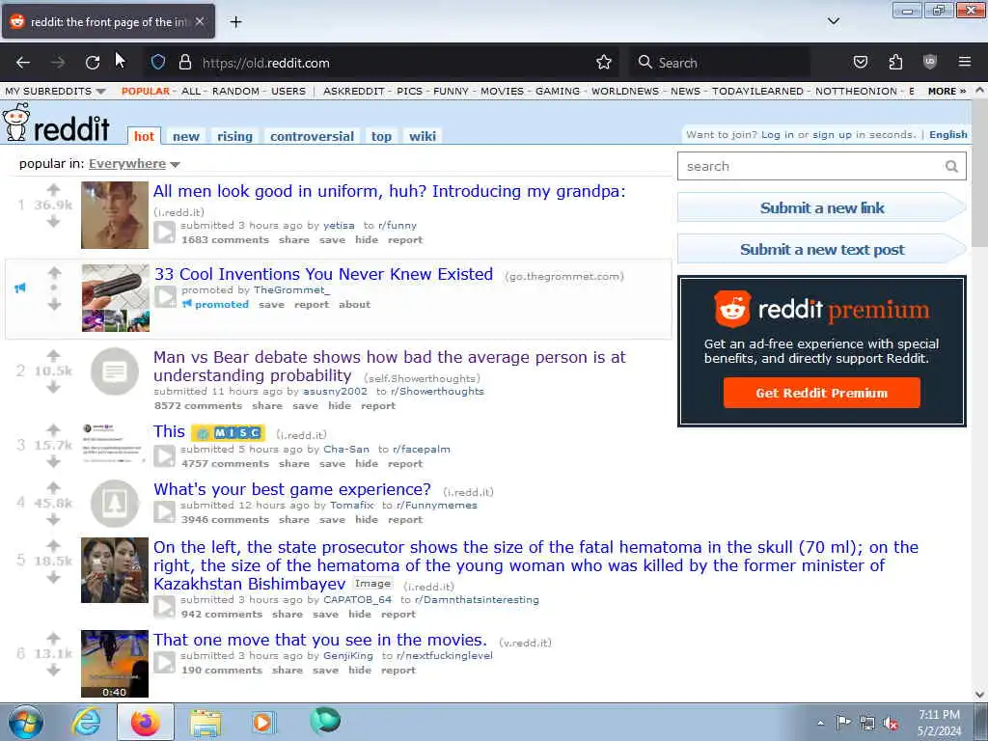
Task: Open Firefox list all tabs chevron
Action: tap(833, 21)
